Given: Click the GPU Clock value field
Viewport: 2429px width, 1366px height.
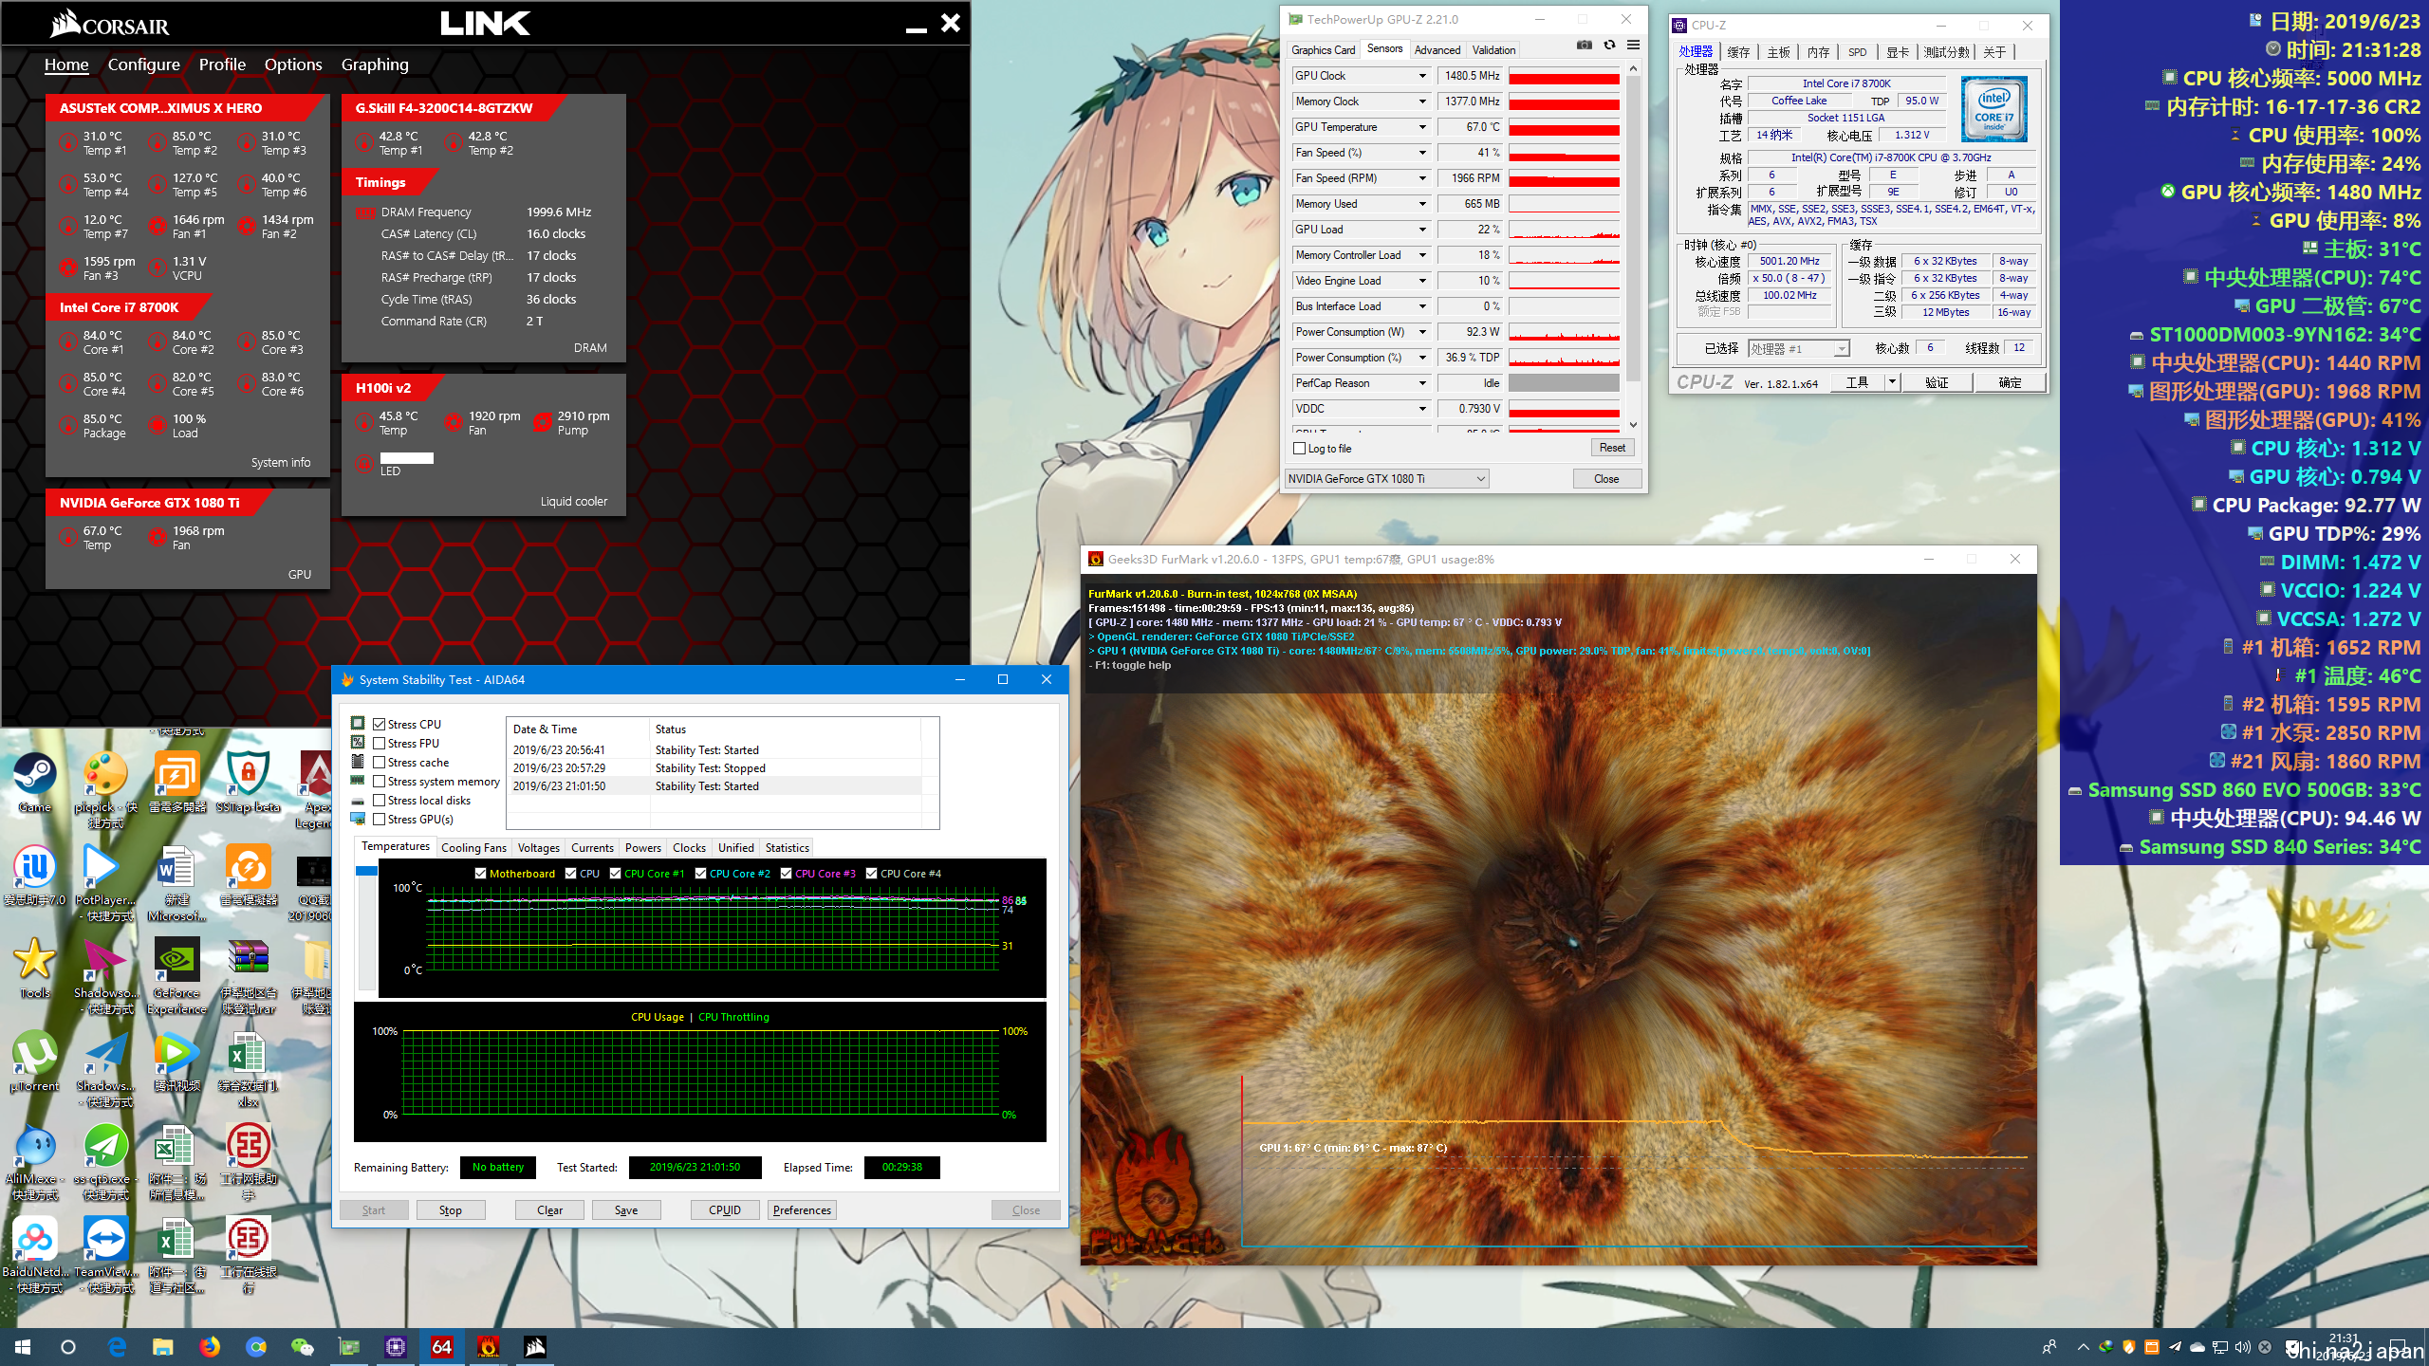Looking at the screenshot, I should (1471, 76).
